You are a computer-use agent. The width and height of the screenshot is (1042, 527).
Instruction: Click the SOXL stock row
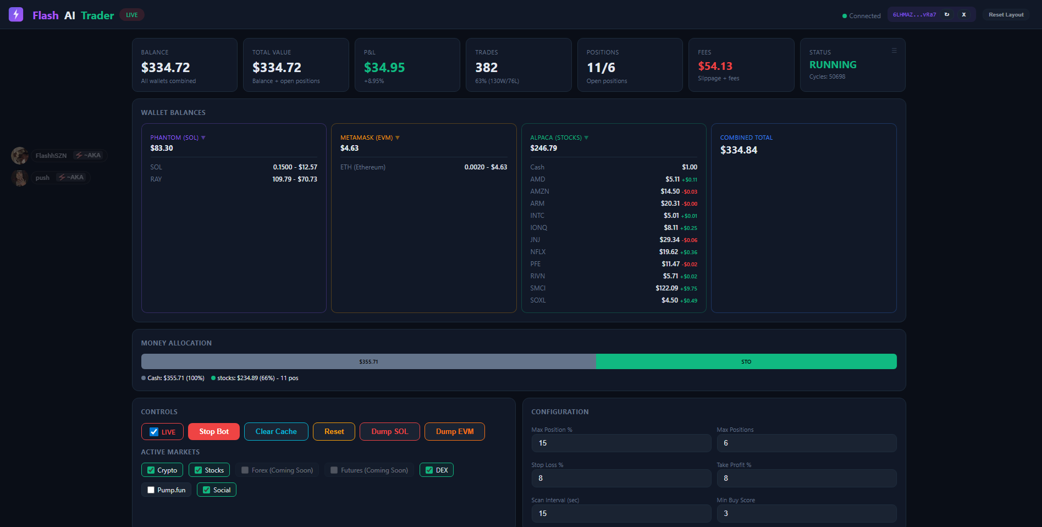(x=614, y=300)
